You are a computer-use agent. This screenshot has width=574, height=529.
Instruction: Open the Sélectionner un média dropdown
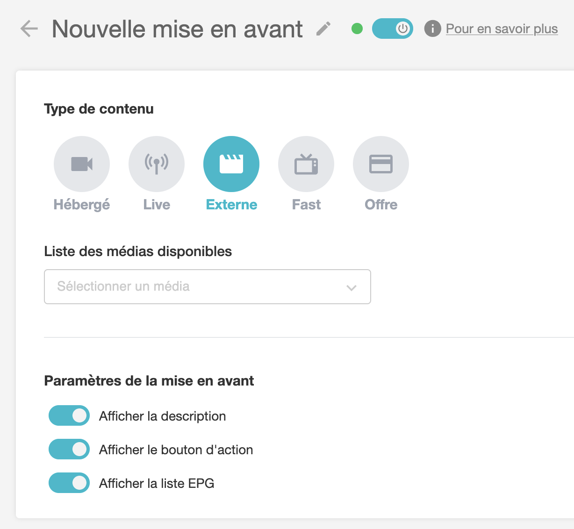coord(208,286)
